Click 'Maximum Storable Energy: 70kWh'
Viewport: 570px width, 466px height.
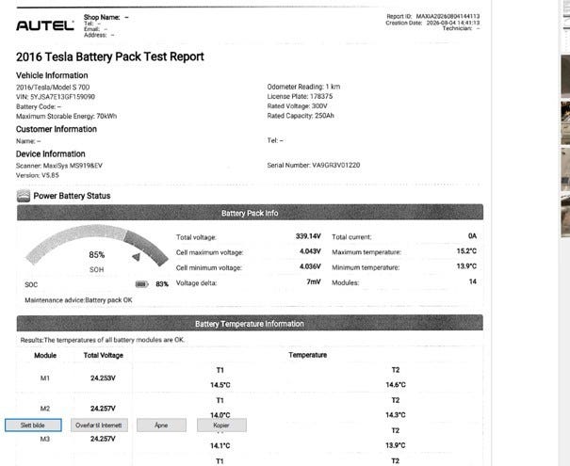click(67, 116)
